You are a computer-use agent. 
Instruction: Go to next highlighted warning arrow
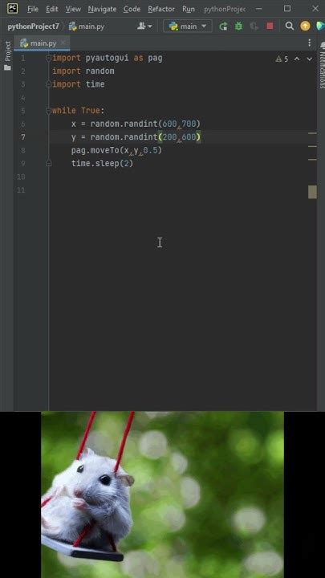pos(309,59)
